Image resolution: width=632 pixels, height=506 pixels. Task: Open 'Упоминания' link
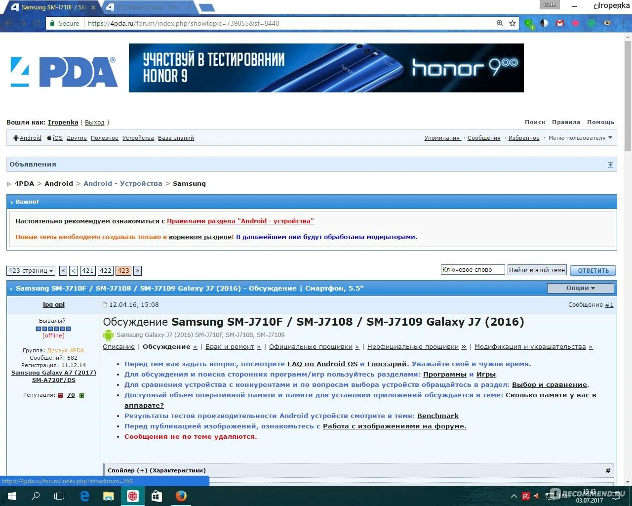tap(442, 138)
